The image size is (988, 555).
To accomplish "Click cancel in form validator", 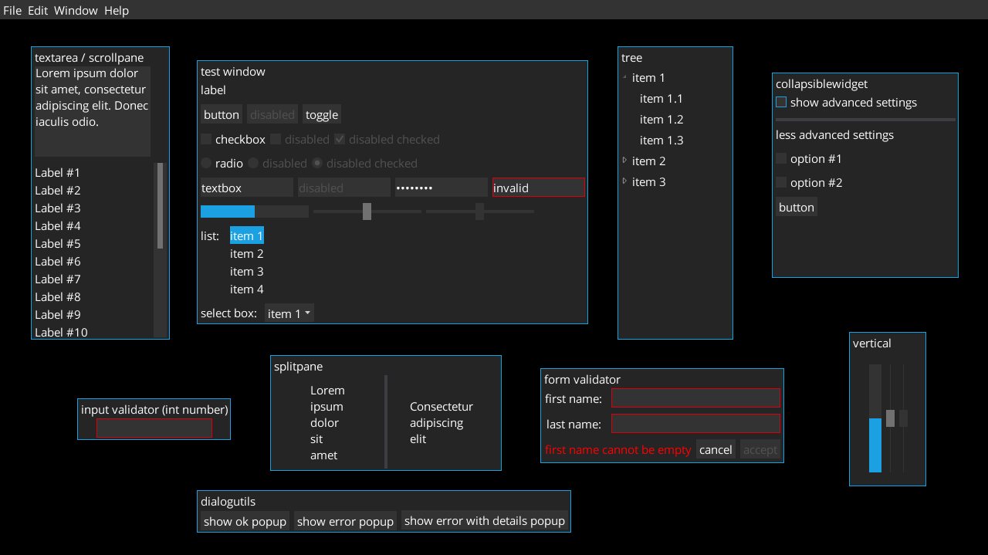I will tap(716, 449).
